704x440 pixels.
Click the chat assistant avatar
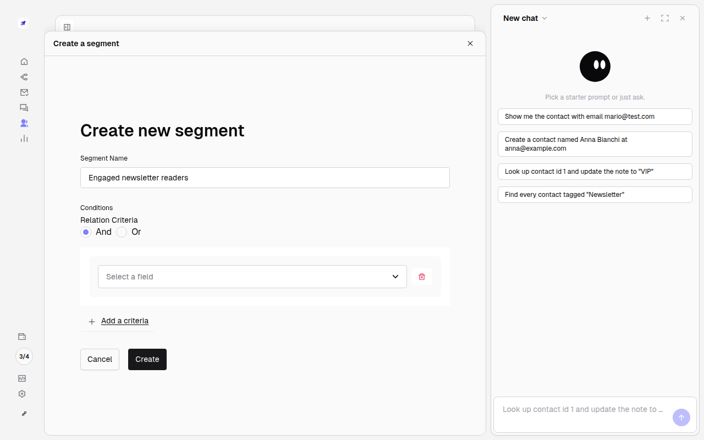(595, 67)
